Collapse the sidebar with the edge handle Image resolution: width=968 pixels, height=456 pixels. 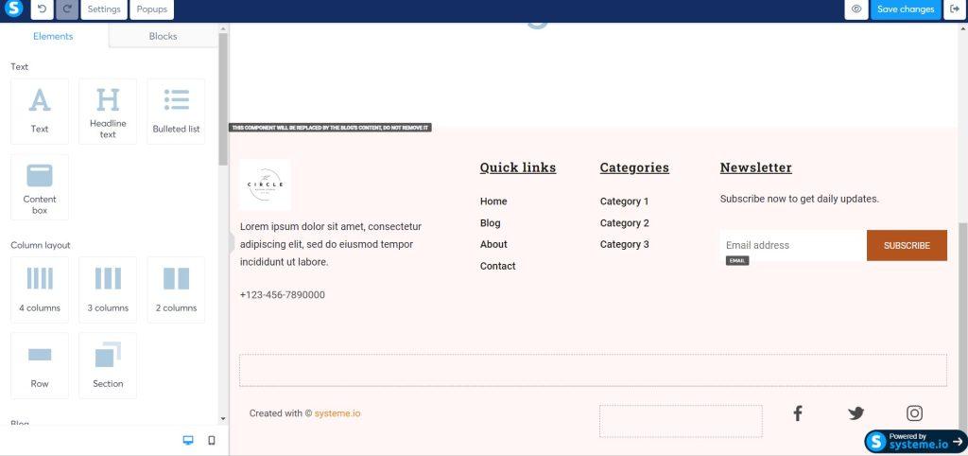[x=232, y=243]
